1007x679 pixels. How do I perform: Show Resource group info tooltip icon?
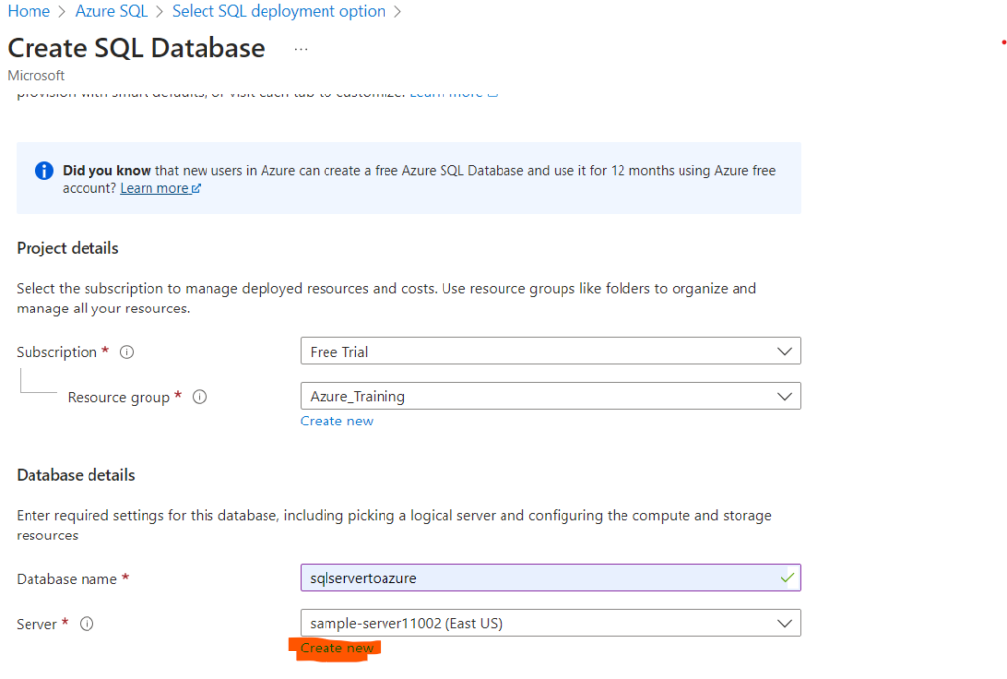click(200, 397)
